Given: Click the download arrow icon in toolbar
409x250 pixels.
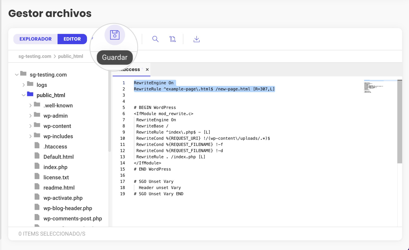Looking at the screenshot, I should pyautogui.click(x=197, y=39).
